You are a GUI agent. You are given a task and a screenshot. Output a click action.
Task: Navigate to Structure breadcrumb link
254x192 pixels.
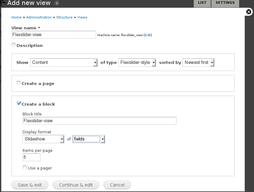click(64, 17)
